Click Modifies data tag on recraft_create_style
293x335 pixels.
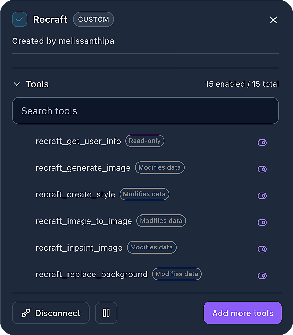[144, 194]
